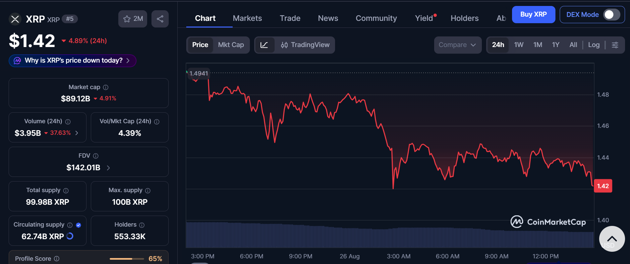This screenshot has height=264, width=630.
Task: Click the $142.01B FDV value
Action: click(x=83, y=168)
